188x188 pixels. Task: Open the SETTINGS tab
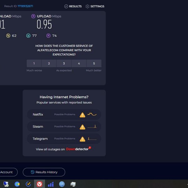95,6
